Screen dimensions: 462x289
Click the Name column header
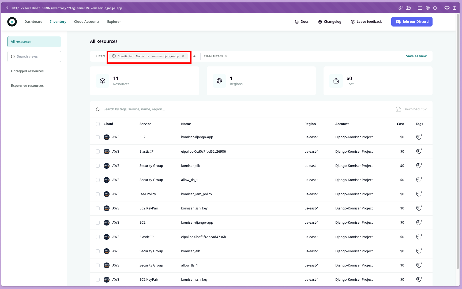[x=186, y=124]
